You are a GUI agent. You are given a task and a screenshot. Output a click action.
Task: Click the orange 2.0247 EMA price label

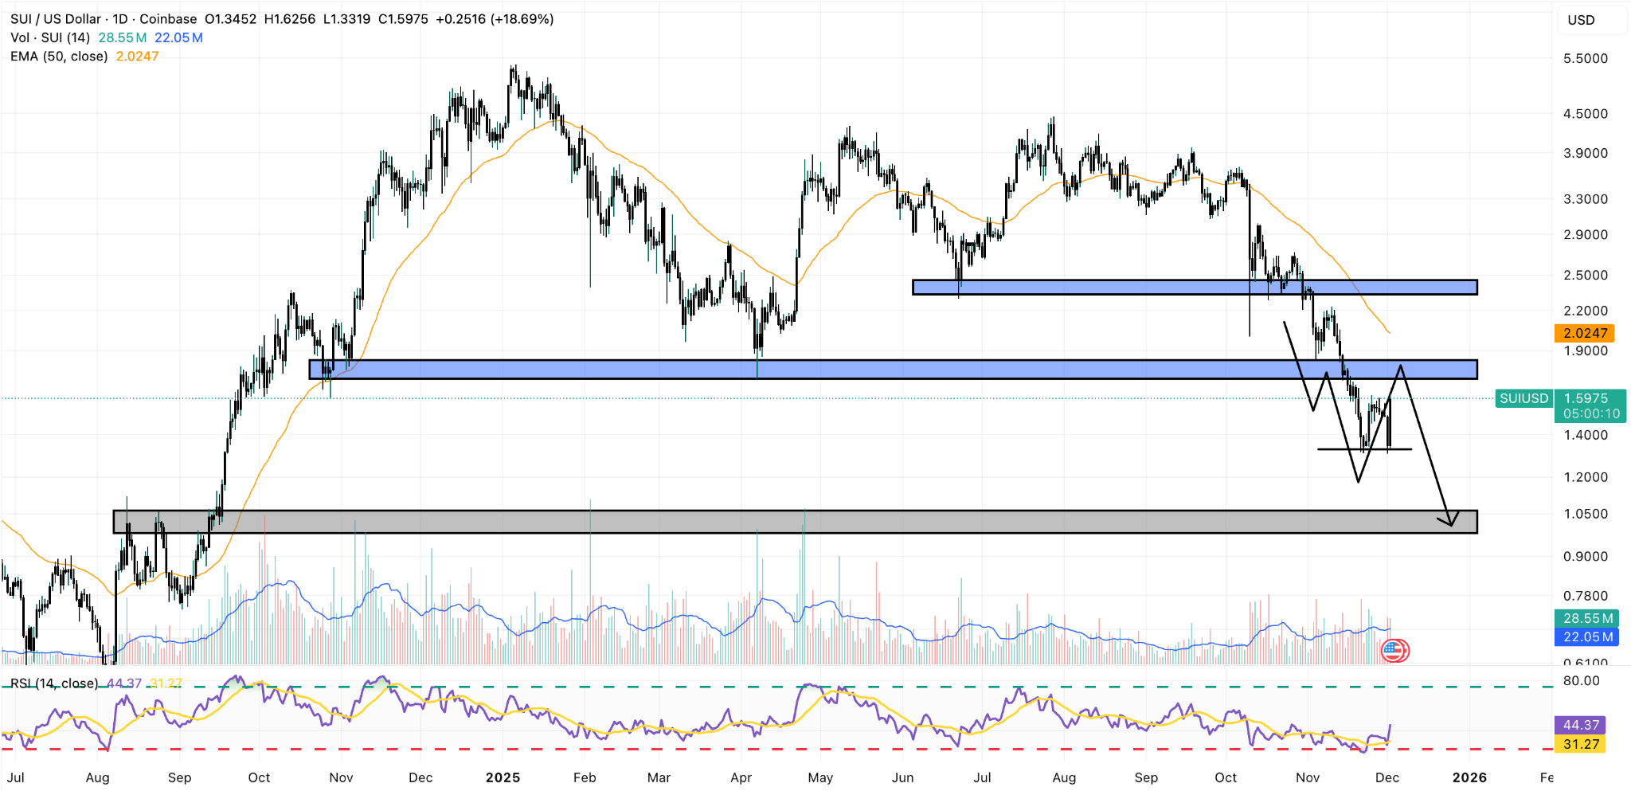click(x=1585, y=333)
